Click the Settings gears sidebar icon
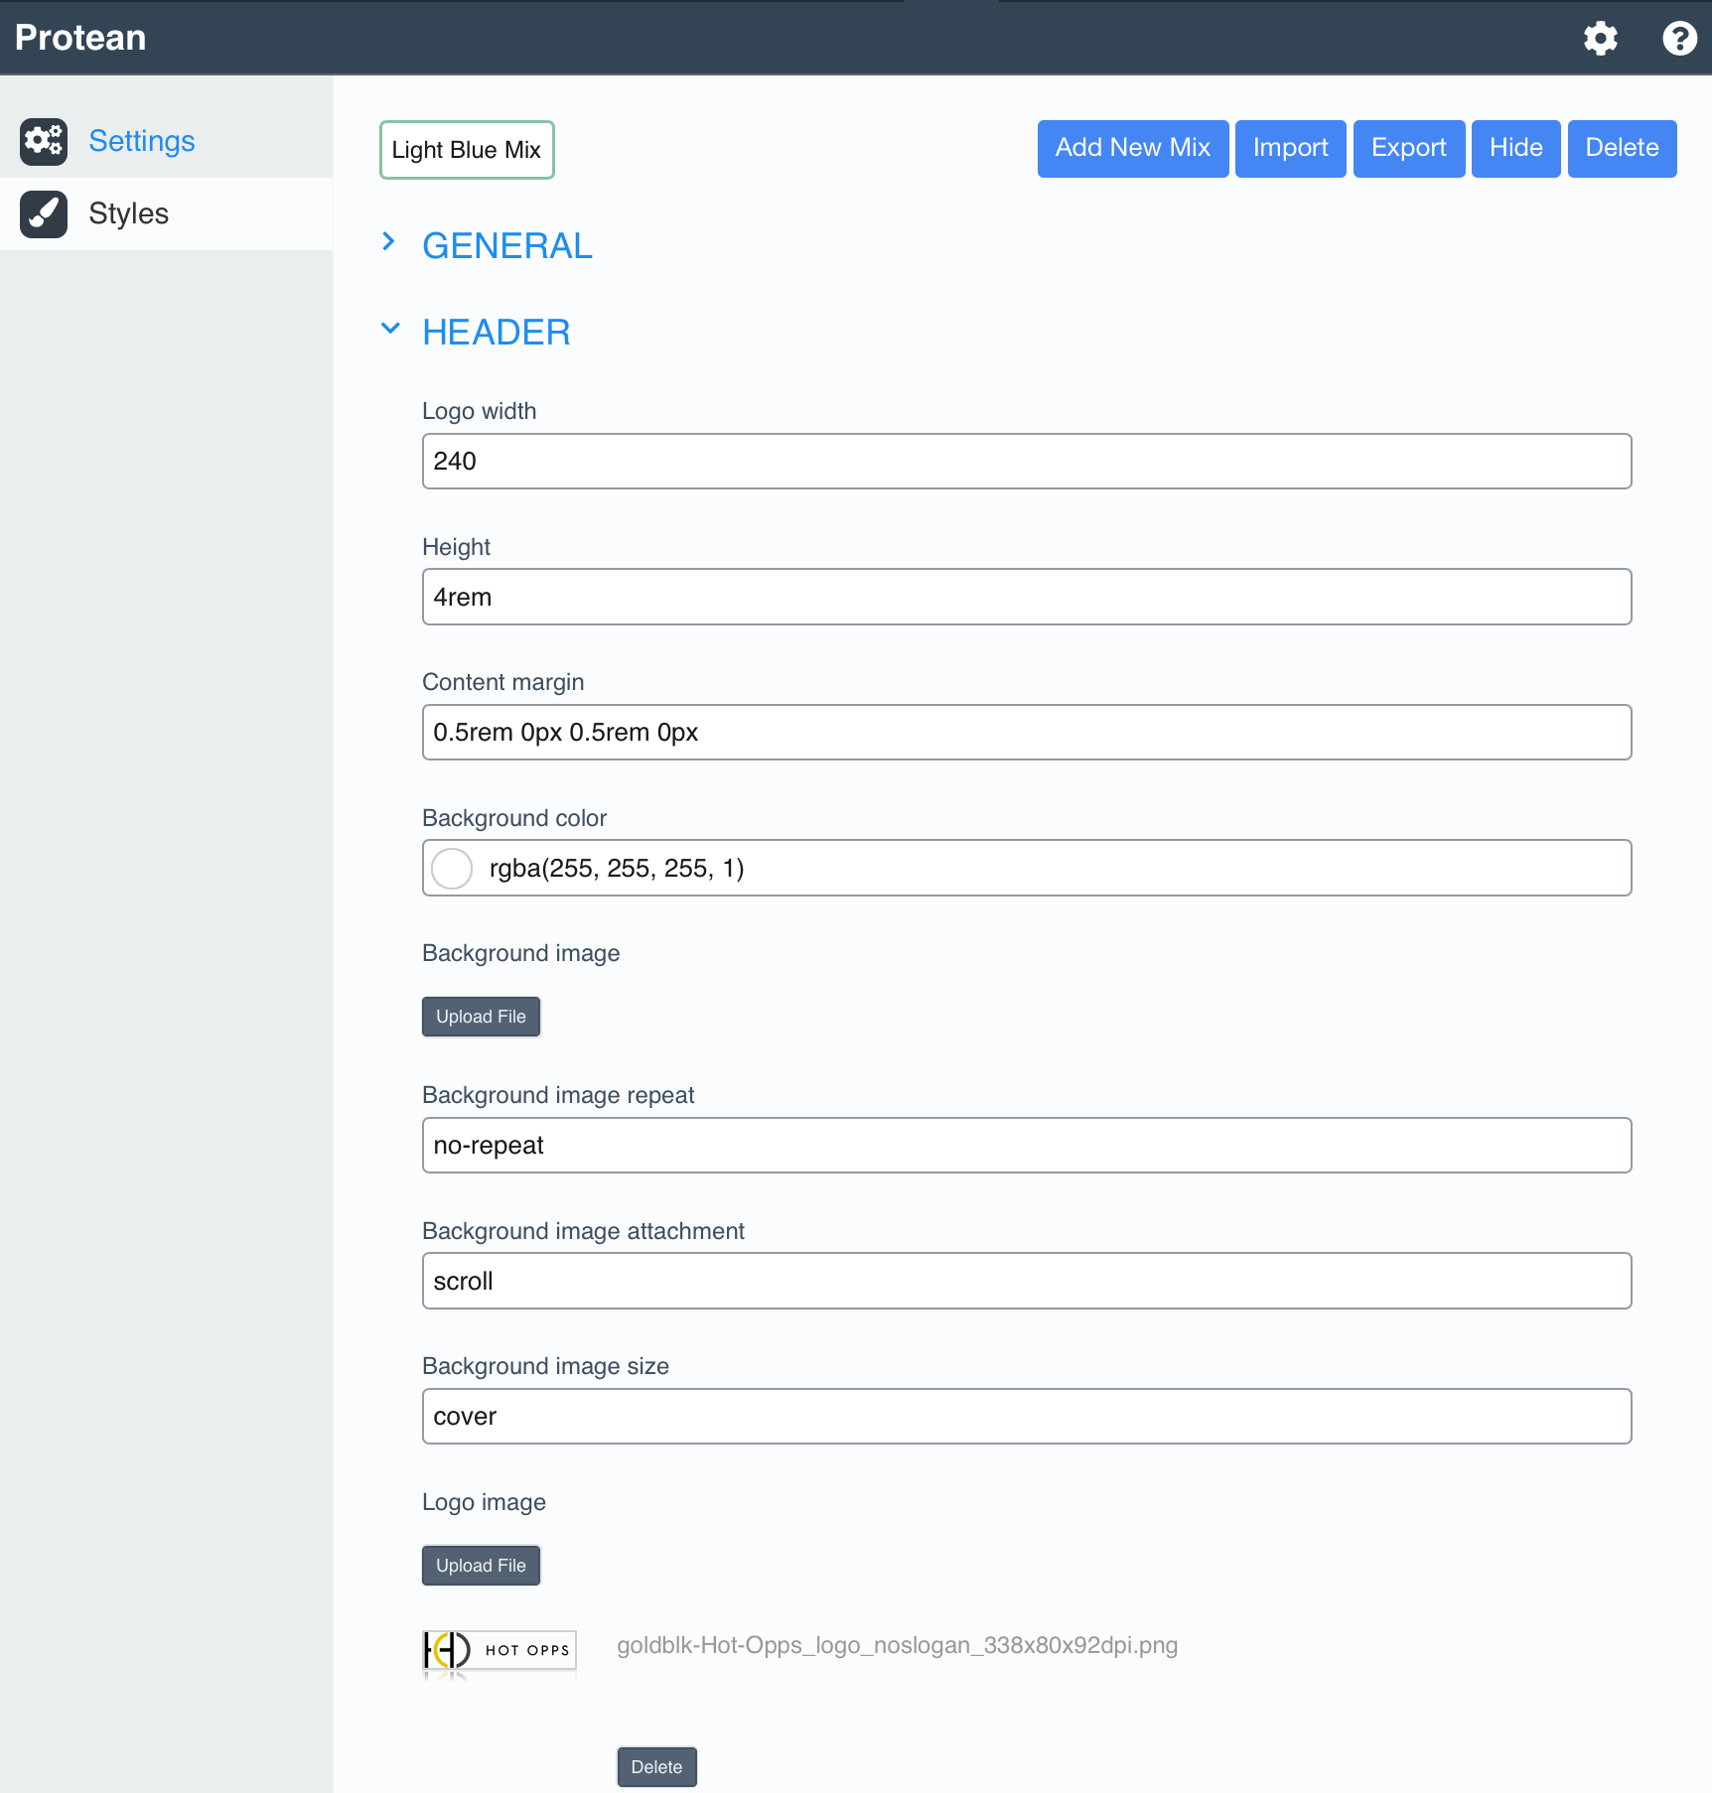Viewport: 1712px width, 1793px height. (44, 141)
